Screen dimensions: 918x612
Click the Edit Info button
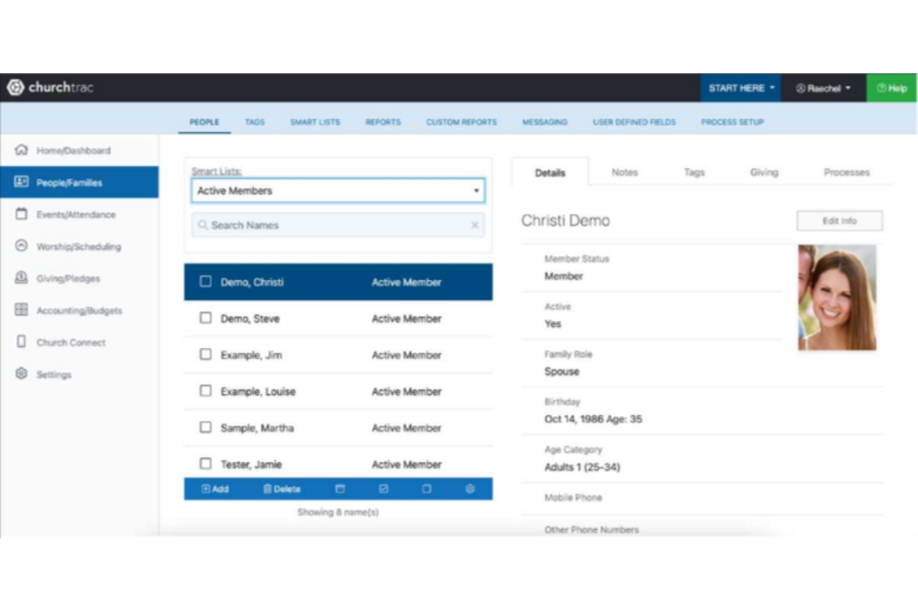coord(839,221)
